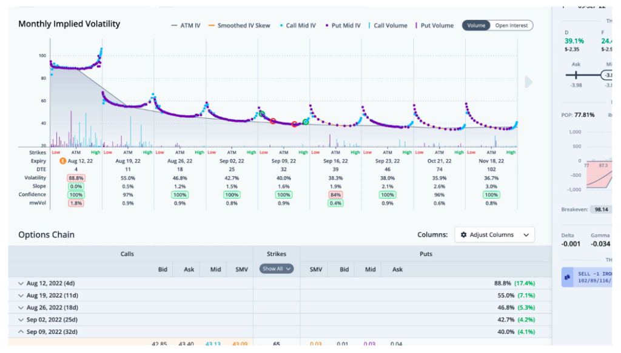The height and width of the screenshot is (353, 621).
Task: Click the SELL -1 IRON order ticket
Action: [x=586, y=277]
